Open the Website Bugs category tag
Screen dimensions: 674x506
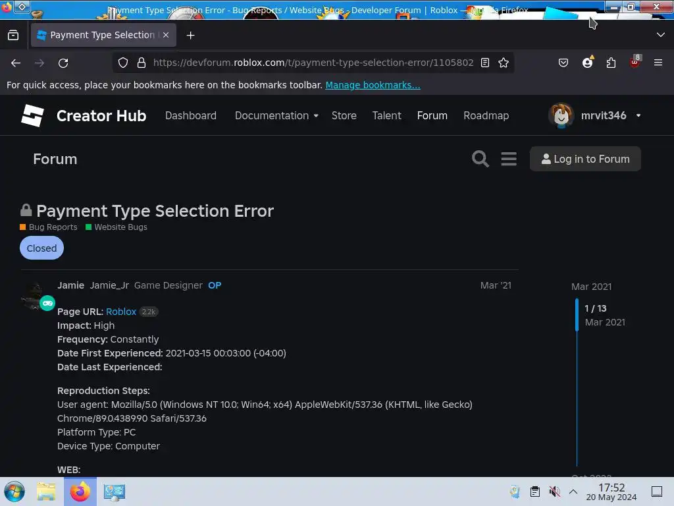(117, 227)
